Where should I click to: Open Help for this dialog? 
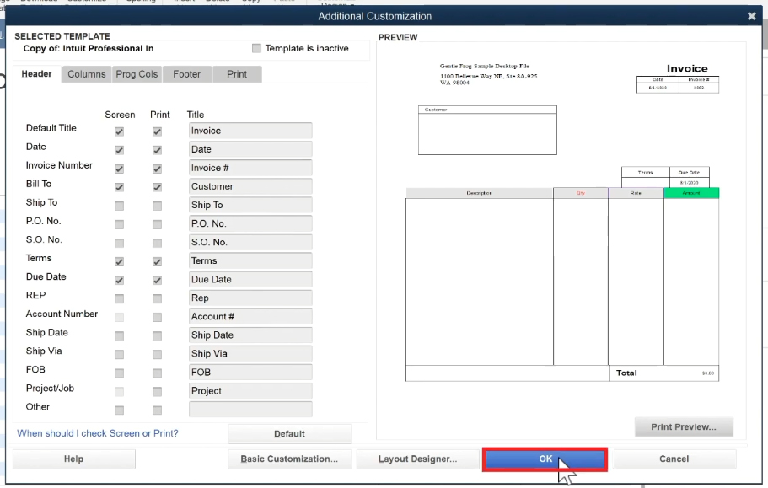coord(73,459)
